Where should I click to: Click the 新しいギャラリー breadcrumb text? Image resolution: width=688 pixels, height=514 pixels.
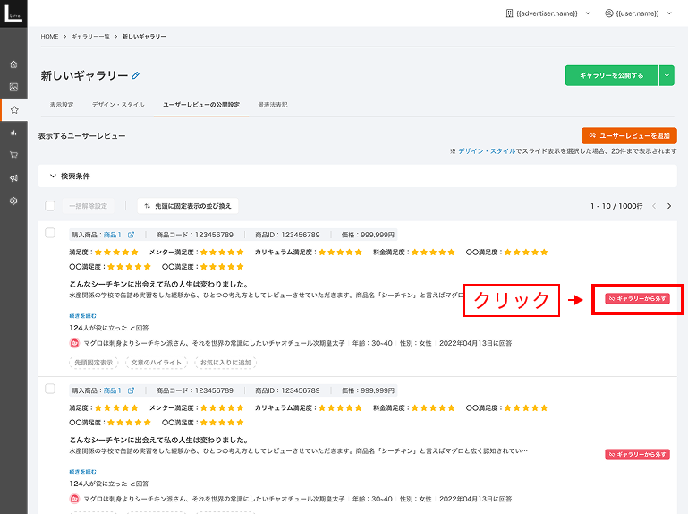[144, 37]
